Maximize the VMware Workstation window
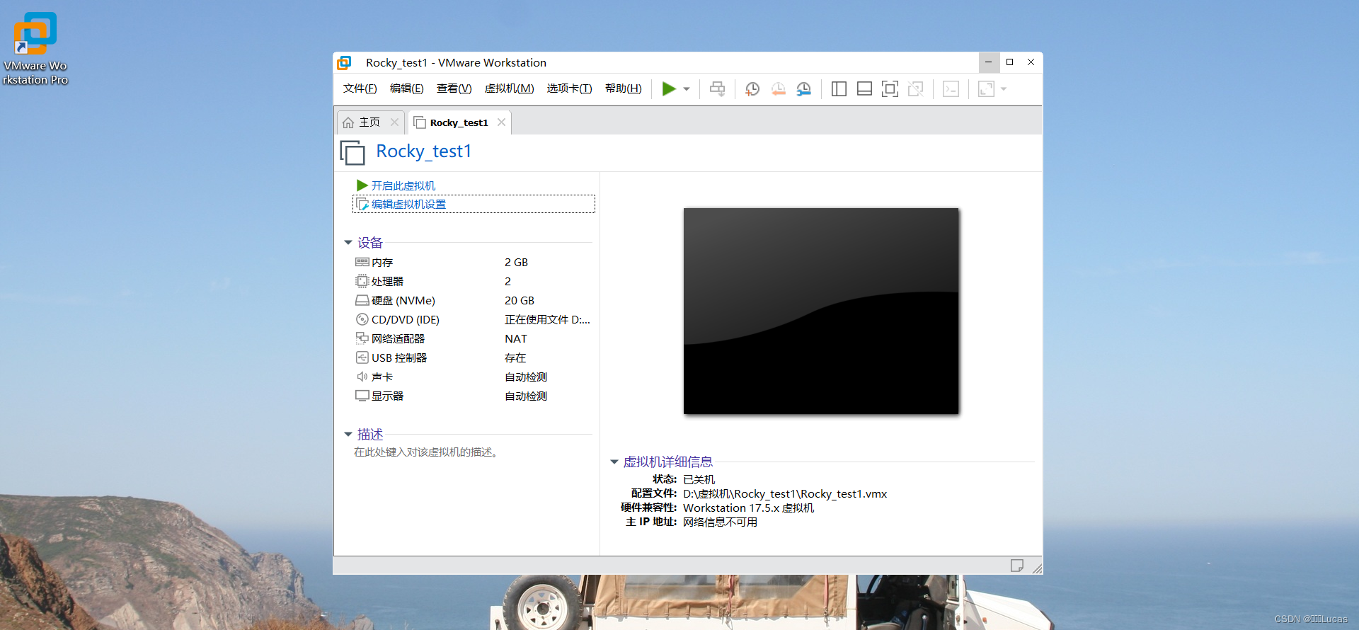 (x=1010, y=62)
